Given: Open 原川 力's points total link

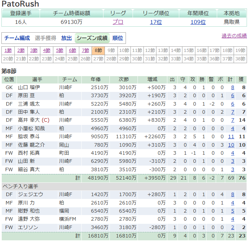Looking at the screenshot, I should 233,203.
